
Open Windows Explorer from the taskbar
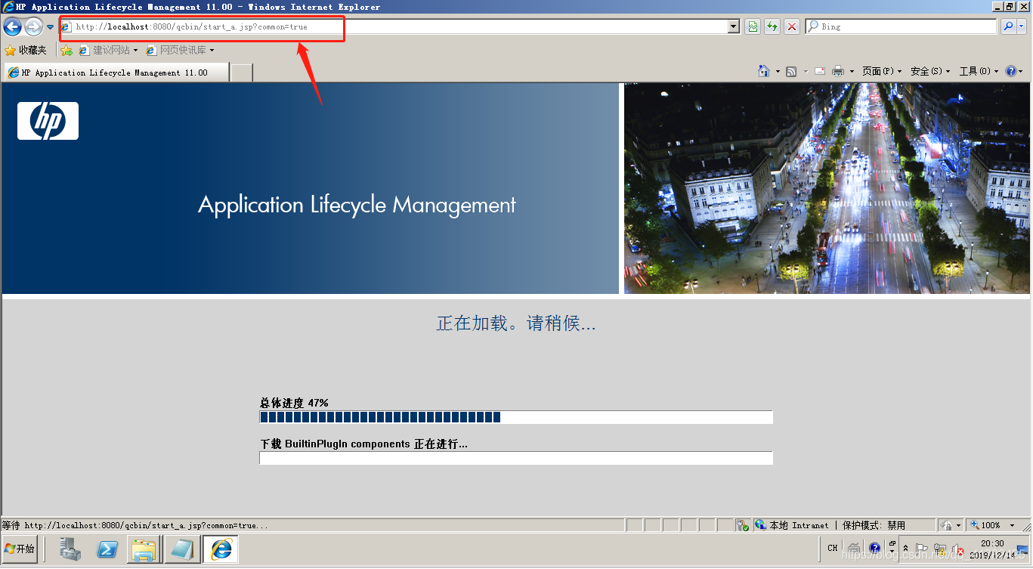[142, 549]
